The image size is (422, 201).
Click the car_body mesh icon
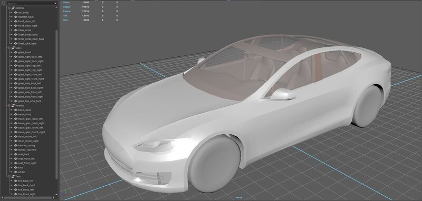(x=16, y=12)
